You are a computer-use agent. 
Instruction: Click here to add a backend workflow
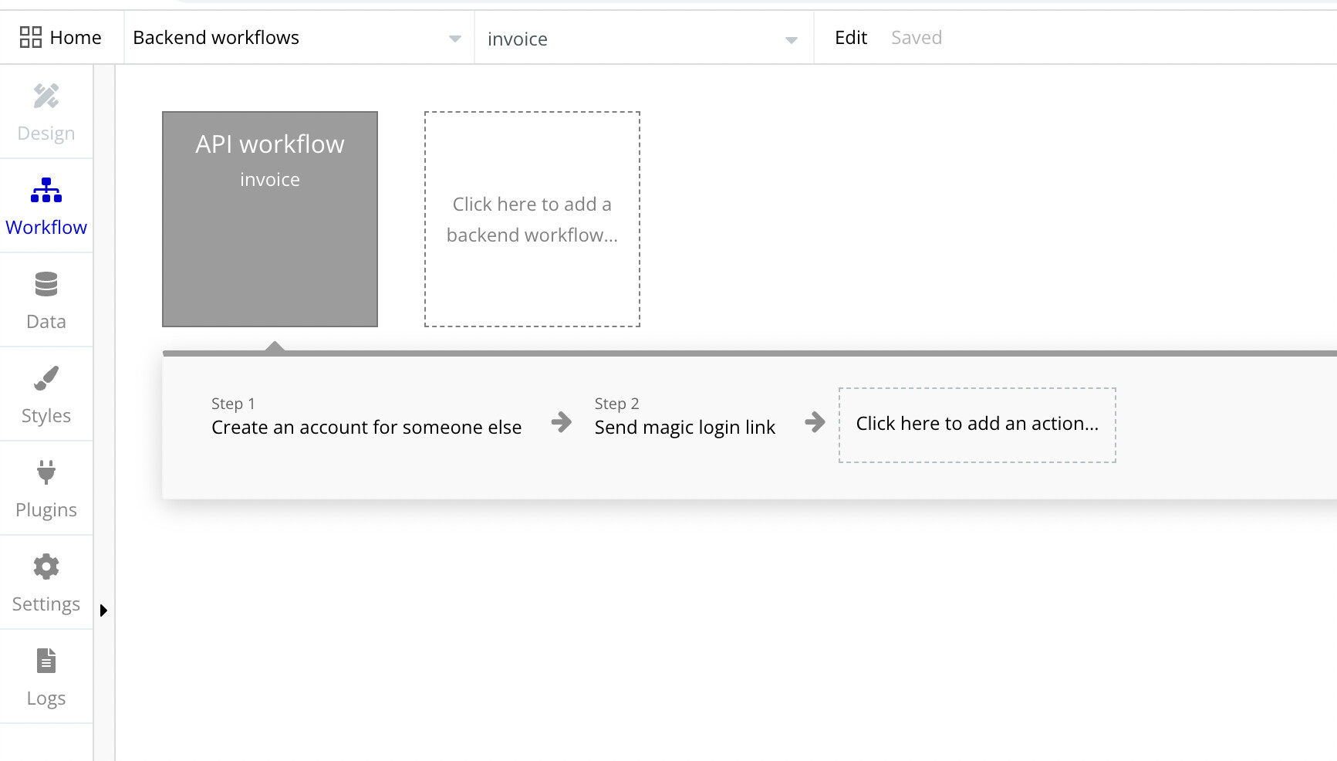click(532, 219)
